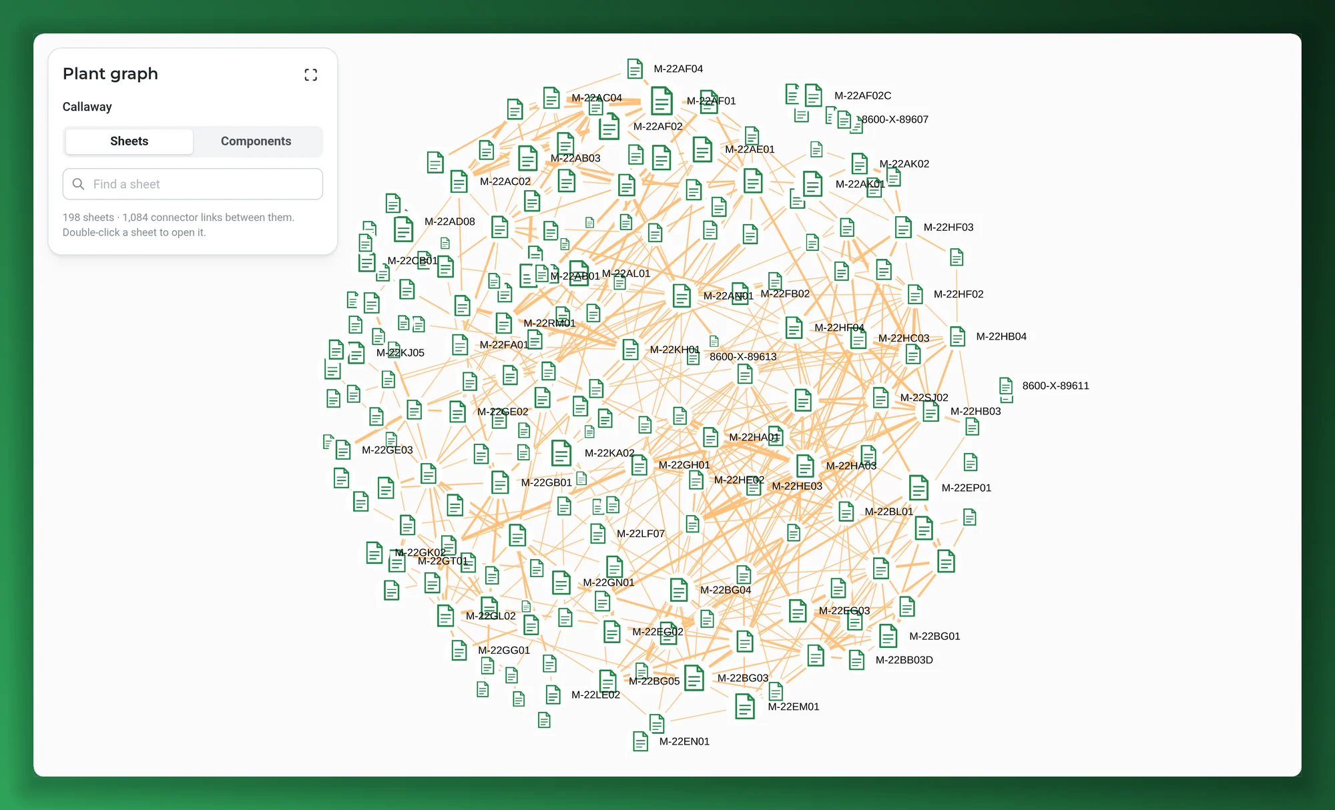The width and height of the screenshot is (1335, 810).
Task: Select the M-22AF04 sheet node icon
Action: 635,69
